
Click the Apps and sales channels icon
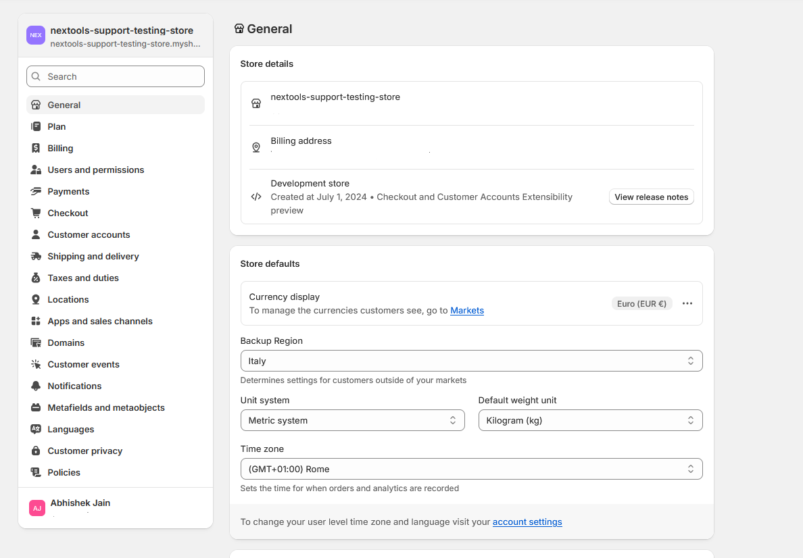(36, 321)
